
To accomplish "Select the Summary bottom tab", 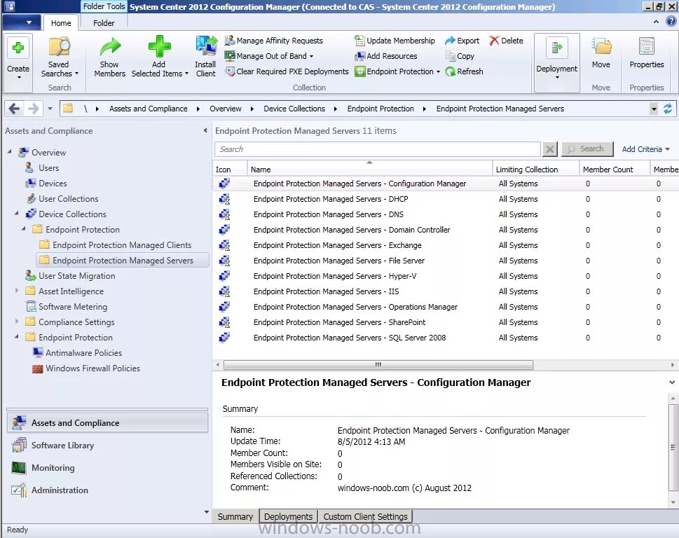I will click(x=235, y=517).
